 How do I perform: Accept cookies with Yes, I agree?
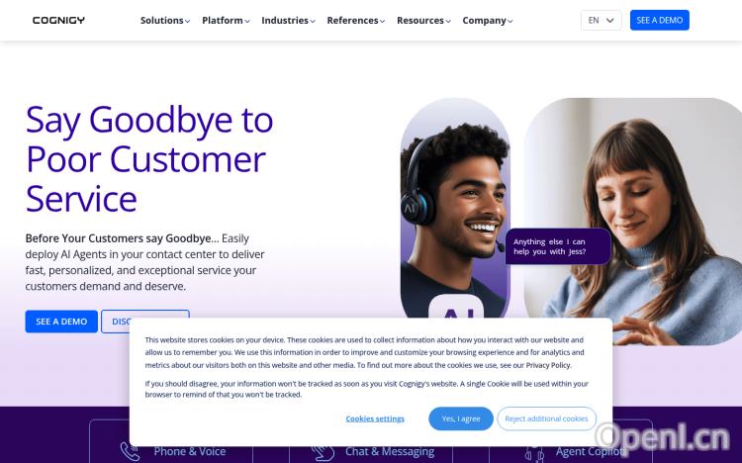461,418
